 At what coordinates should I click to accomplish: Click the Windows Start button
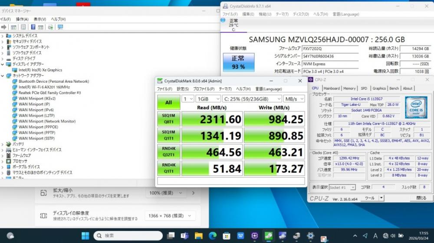click(85, 236)
